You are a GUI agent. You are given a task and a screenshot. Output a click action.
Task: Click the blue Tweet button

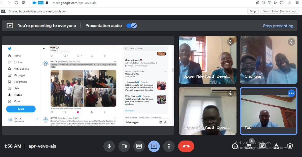coord(21,109)
